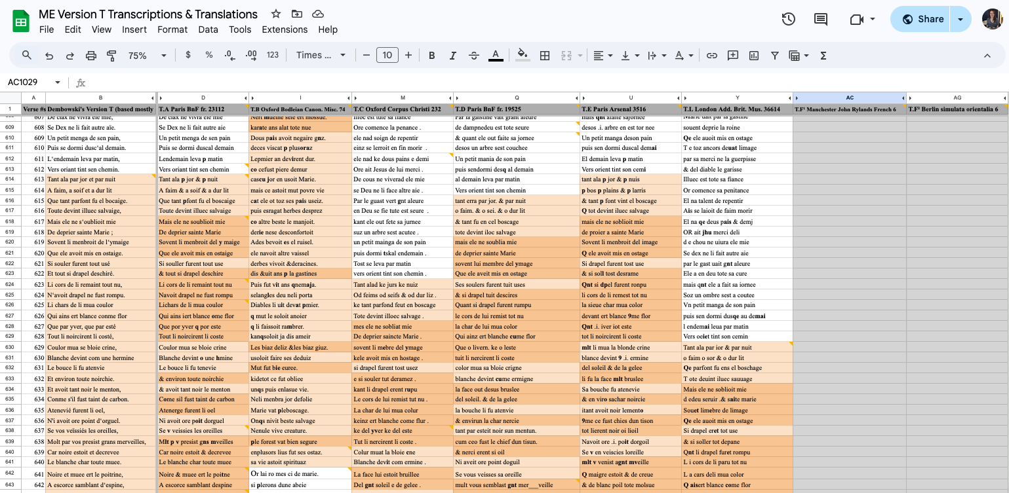Toggle bold formatting
This screenshot has height=493, width=1009.
pyautogui.click(x=431, y=56)
